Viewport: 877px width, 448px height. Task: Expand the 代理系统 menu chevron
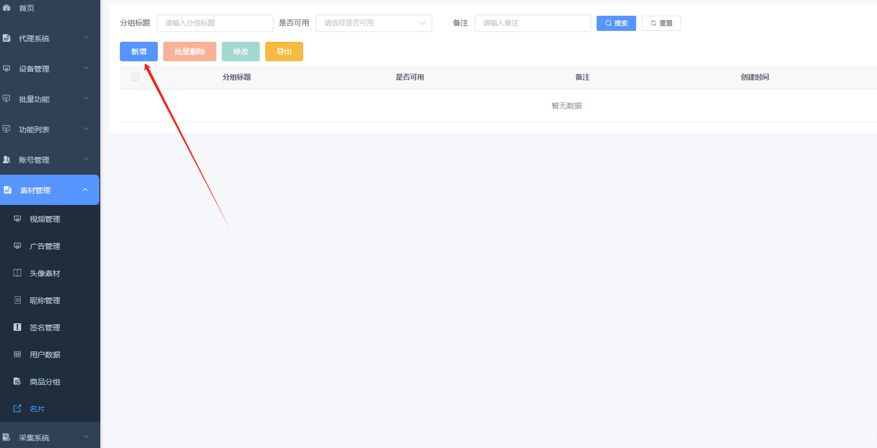(86, 38)
